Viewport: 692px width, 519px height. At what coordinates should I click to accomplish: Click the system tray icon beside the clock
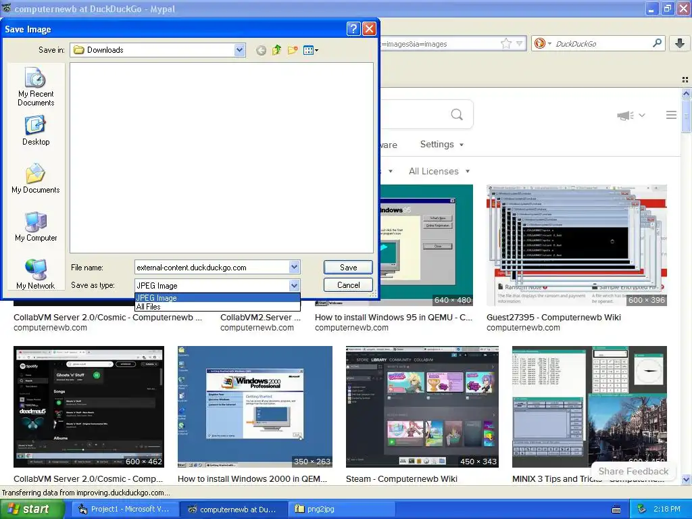coord(642,509)
